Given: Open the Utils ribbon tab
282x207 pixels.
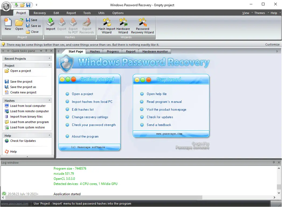Looking at the screenshot, I should pos(101,13).
